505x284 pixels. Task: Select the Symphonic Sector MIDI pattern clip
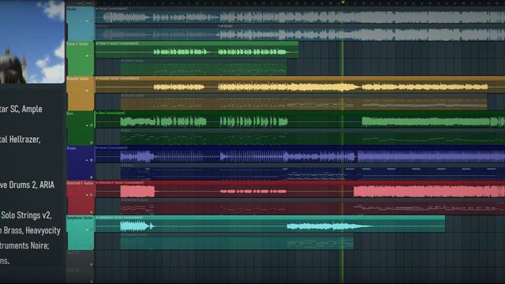(x=237, y=241)
